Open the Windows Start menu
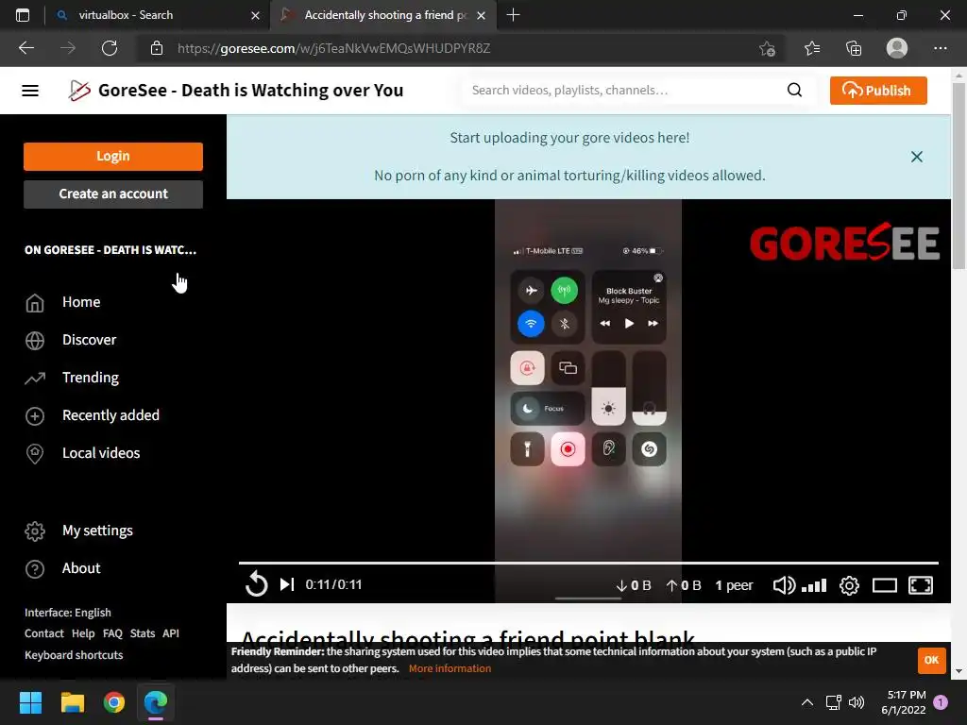 point(30,702)
